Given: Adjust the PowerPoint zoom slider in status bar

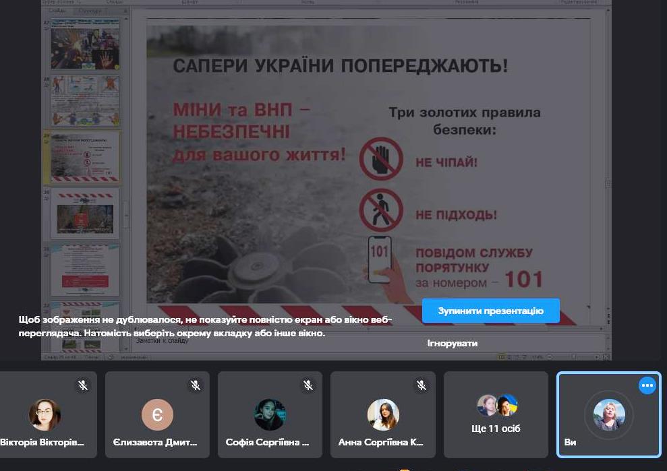Looking at the screenshot, I should point(573,357).
